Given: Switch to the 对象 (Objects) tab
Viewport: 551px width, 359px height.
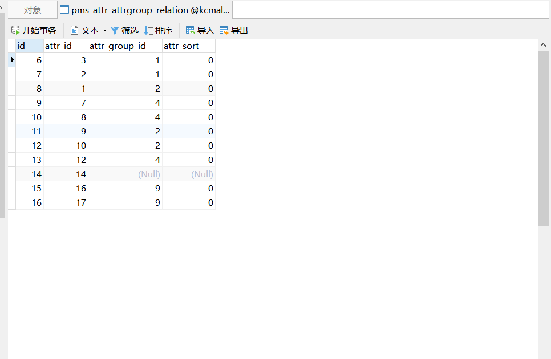Looking at the screenshot, I should (33, 10).
